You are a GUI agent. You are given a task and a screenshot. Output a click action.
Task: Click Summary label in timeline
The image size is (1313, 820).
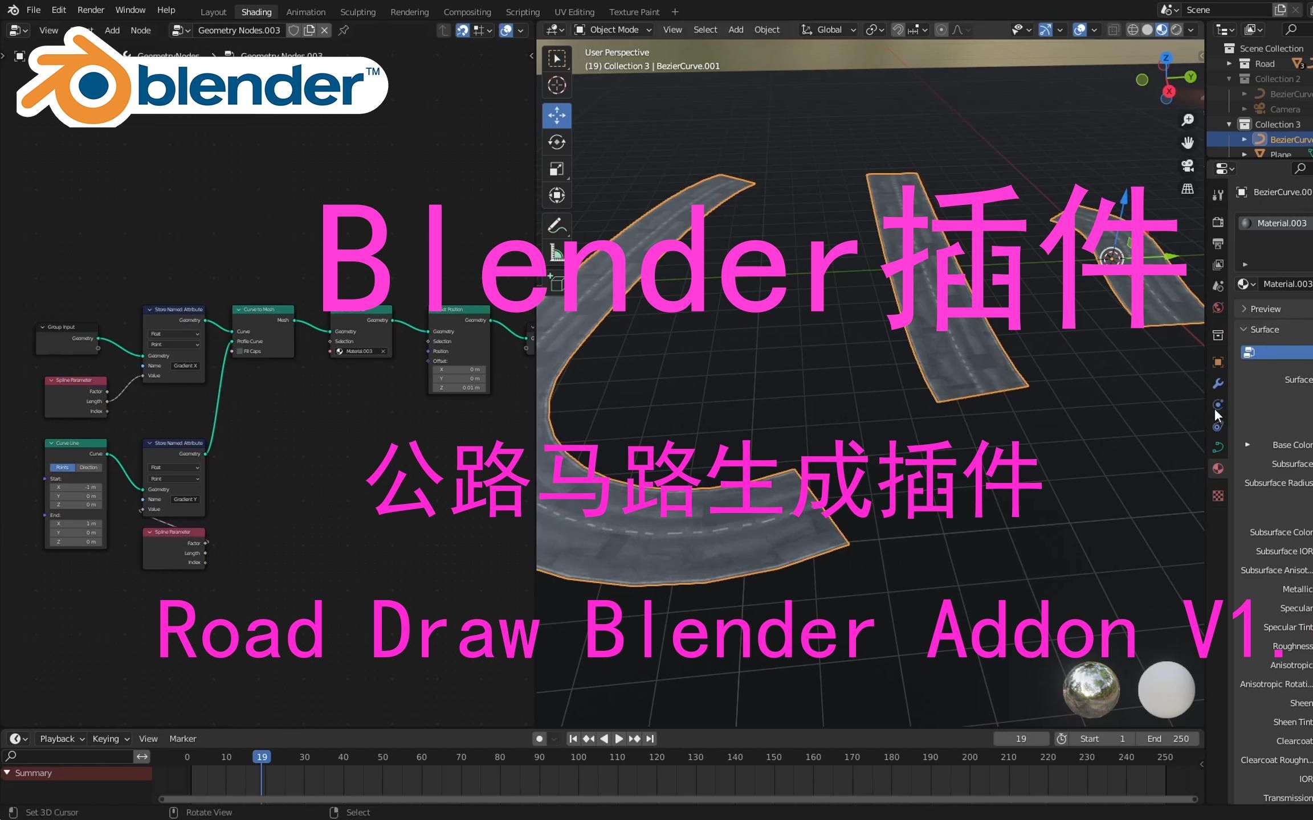(x=34, y=772)
